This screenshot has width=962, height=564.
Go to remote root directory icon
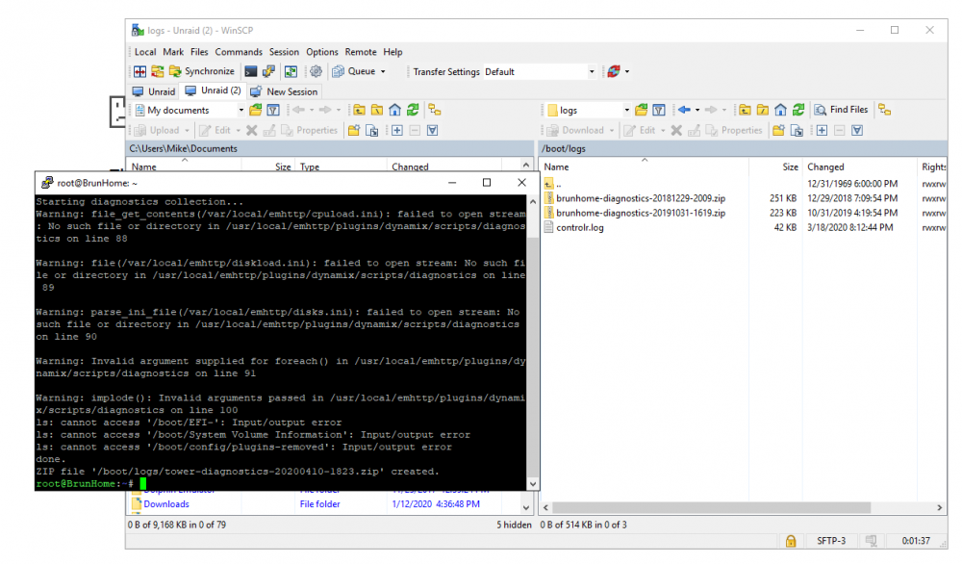point(763,110)
